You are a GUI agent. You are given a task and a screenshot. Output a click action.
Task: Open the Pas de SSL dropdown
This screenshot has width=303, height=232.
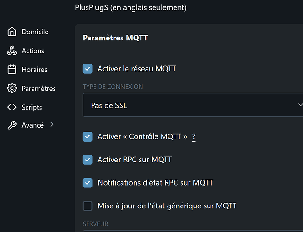[193, 105]
